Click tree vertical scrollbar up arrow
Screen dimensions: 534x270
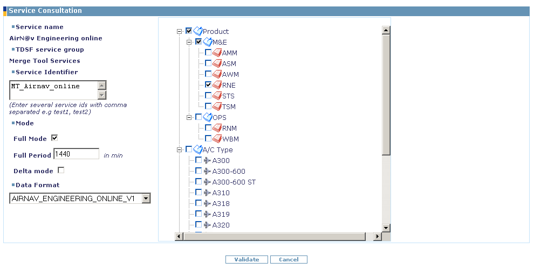(x=386, y=30)
